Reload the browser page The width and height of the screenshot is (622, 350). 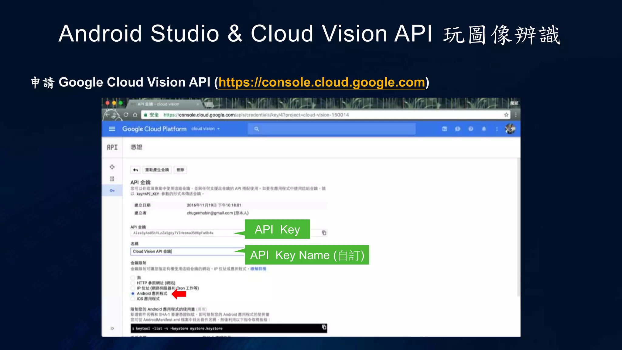(x=126, y=115)
